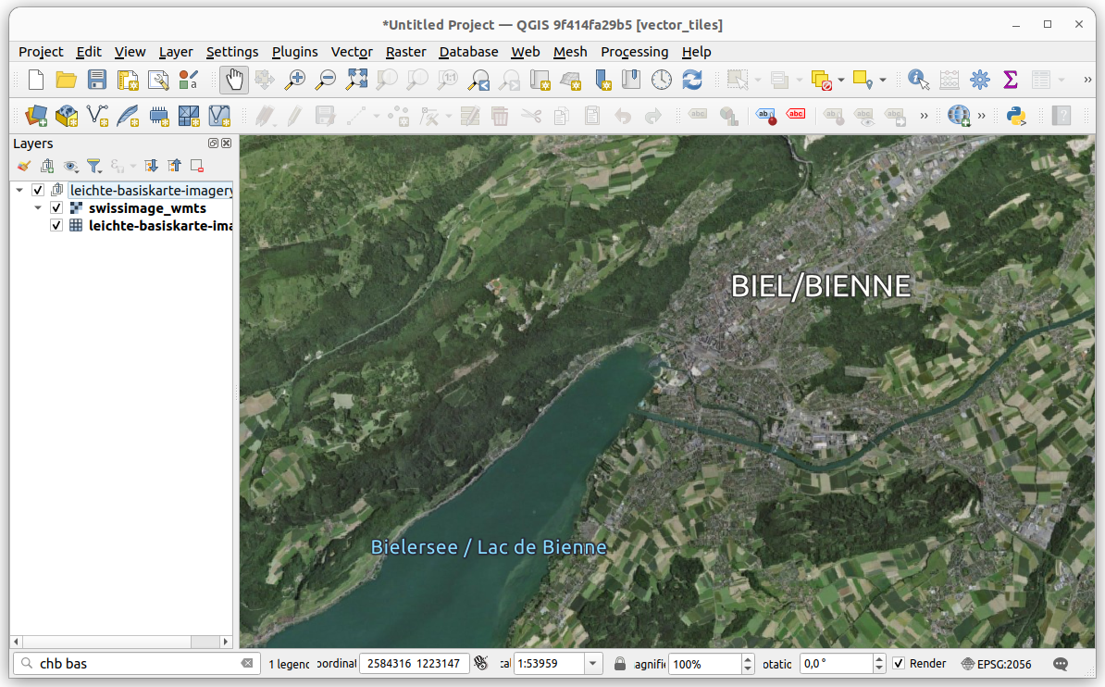Click the Refresh map icon
The height and width of the screenshot is (687, 1105).
coord(691,81)
